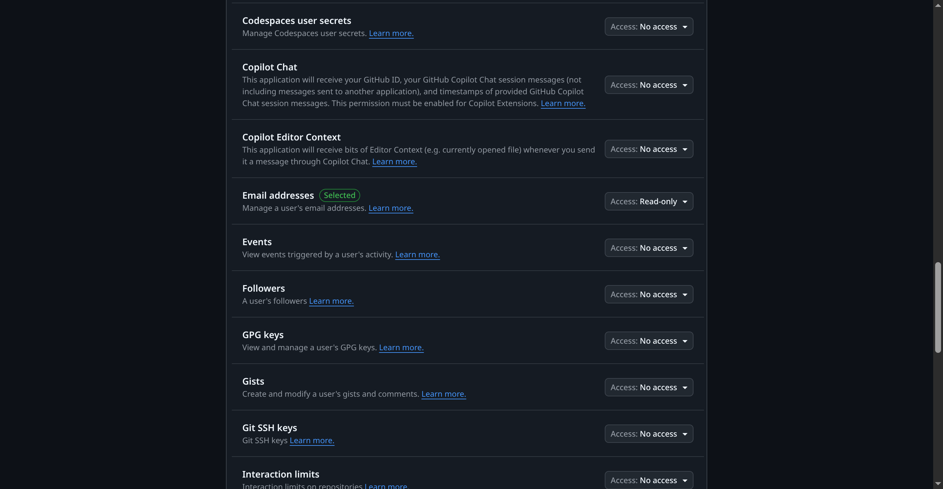
Task: Open the Followers access dropdown
Action: (648, 294)
